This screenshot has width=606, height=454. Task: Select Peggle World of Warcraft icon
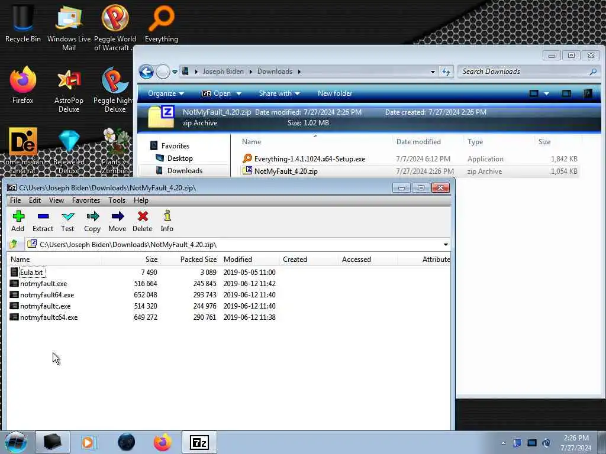coord(115,27)
